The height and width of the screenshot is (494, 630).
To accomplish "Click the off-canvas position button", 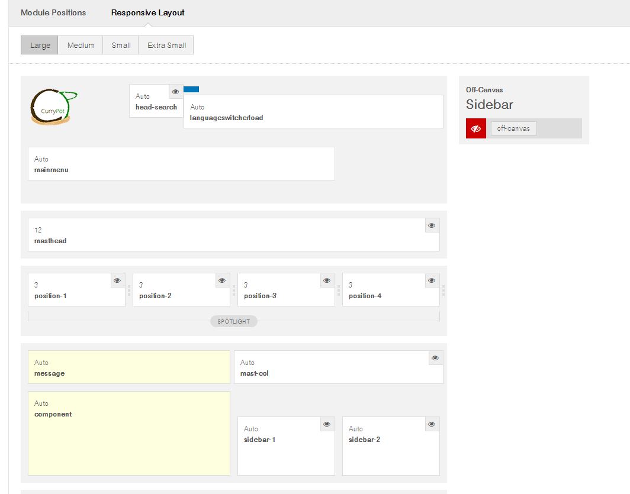I will pos(513,128).
